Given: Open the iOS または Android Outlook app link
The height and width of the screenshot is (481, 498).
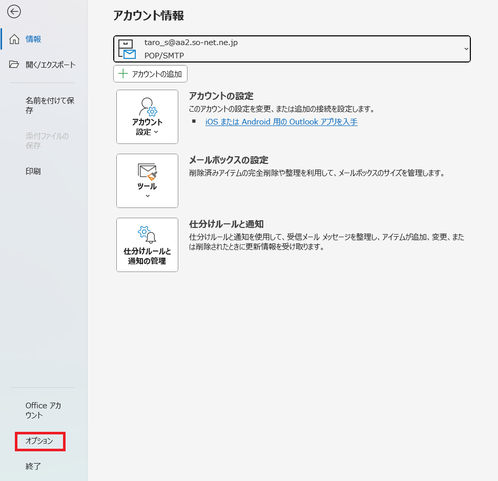Looking at the screenshot, I should (x=281, y=122).
